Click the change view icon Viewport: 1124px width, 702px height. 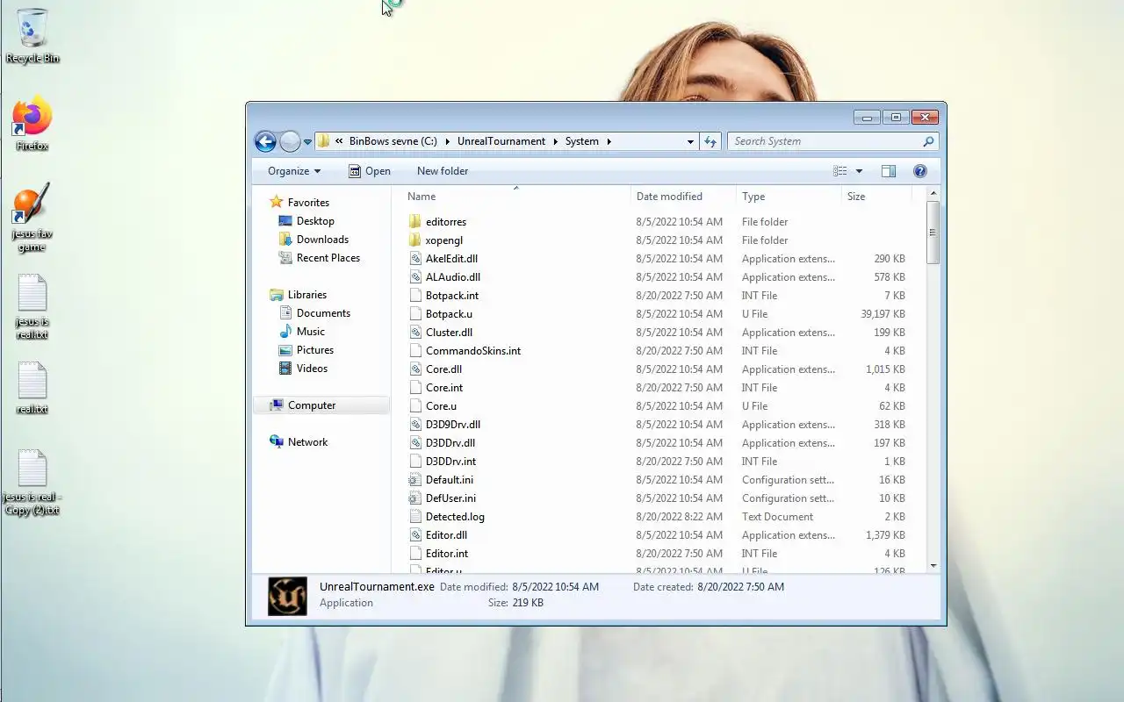point(840,171)
